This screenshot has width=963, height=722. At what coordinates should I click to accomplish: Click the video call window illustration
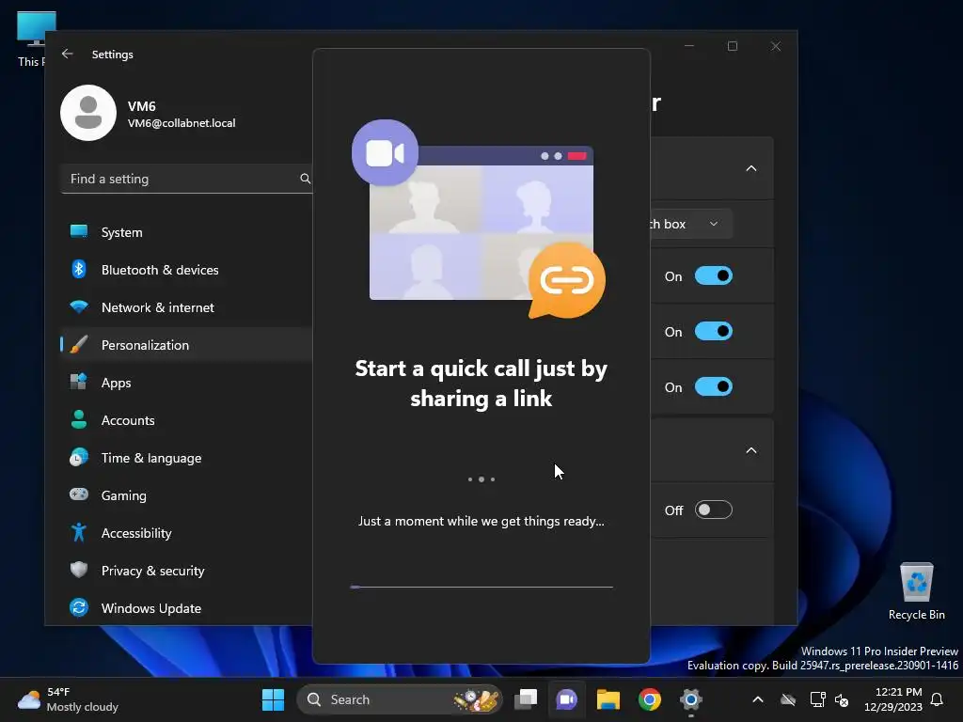pos(481,224)
